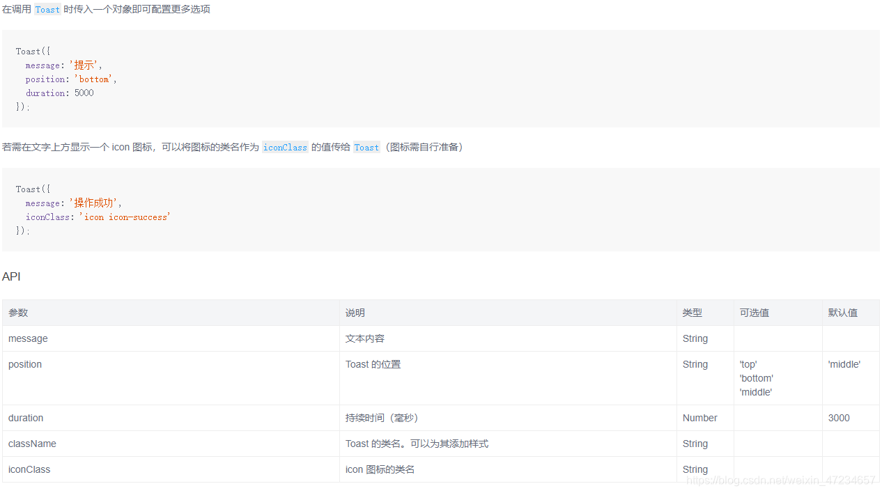Click the duration parameter row
This screenshot has width=882, height=493.
click(x=26, y=418)
